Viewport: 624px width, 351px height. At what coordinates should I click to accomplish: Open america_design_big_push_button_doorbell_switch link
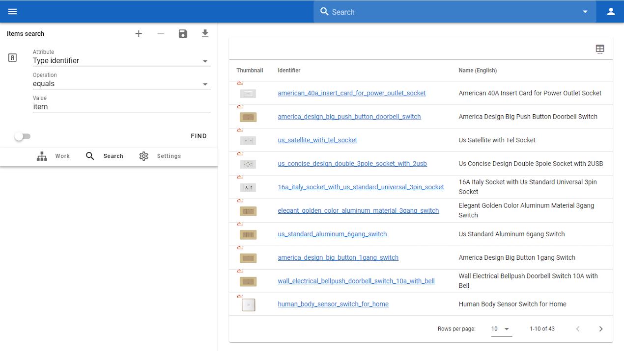pos(349,117)
